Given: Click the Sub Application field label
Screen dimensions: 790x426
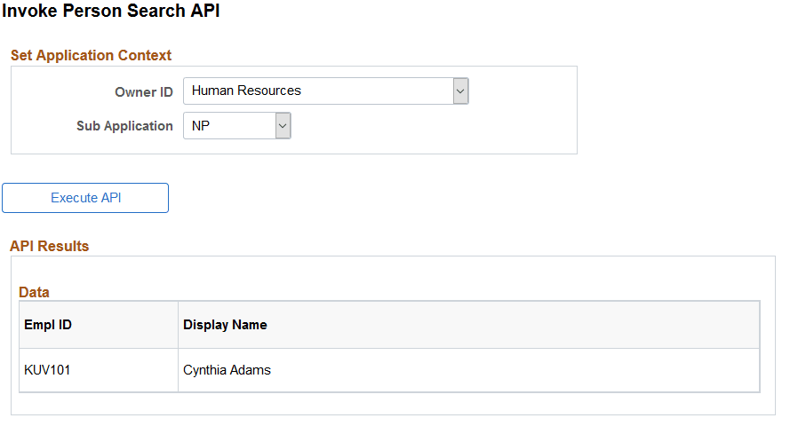Looking at the screenshot, I should [x=124, y=126].
